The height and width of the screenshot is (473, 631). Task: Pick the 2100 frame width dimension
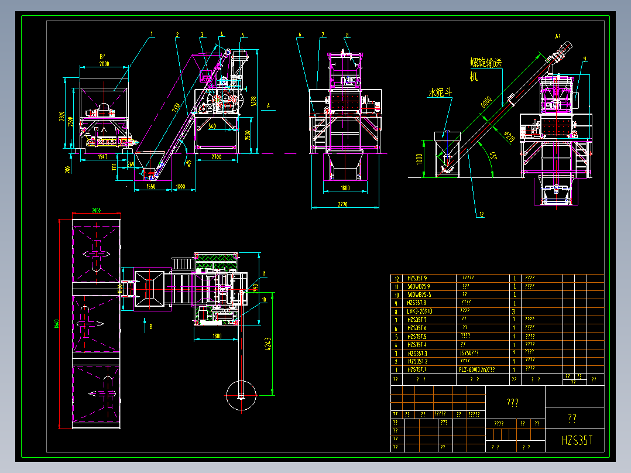(x=217, y=157)
